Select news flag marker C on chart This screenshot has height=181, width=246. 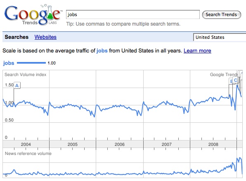236,80
